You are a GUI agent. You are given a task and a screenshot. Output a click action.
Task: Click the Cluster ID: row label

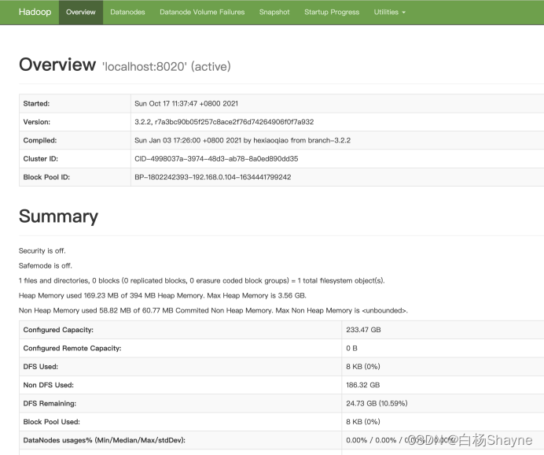point(41,159)
